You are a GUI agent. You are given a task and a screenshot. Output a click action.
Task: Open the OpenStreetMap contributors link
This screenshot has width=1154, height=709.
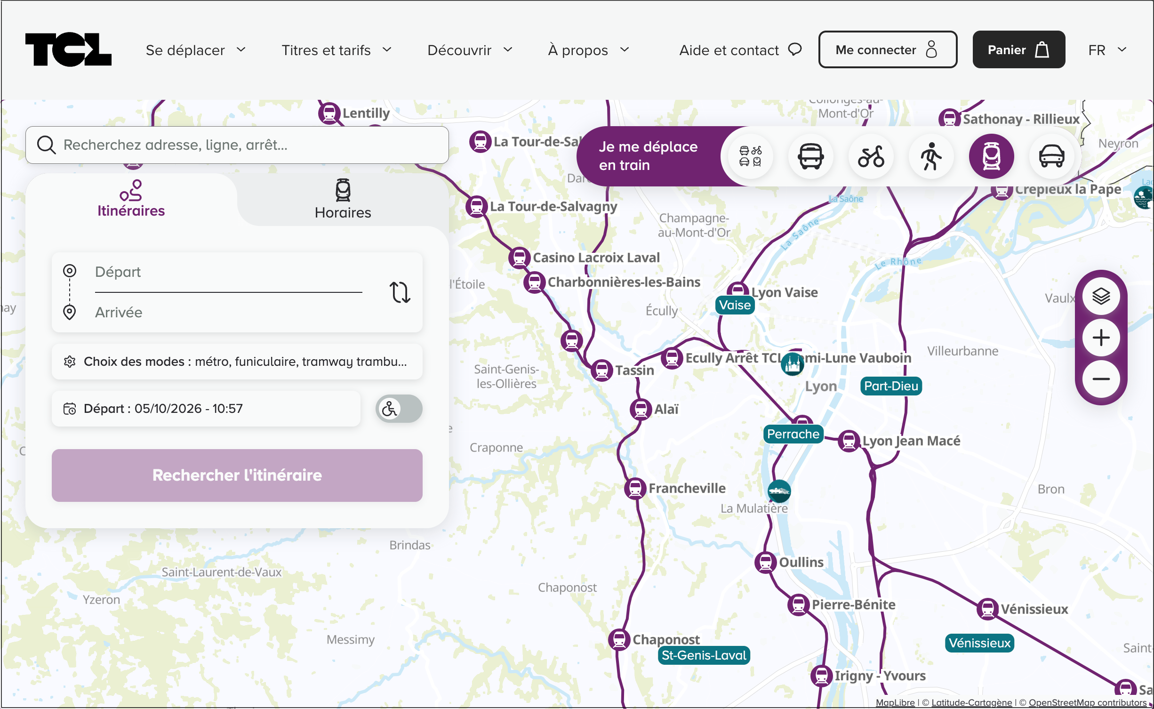(x=1088, y=702)
